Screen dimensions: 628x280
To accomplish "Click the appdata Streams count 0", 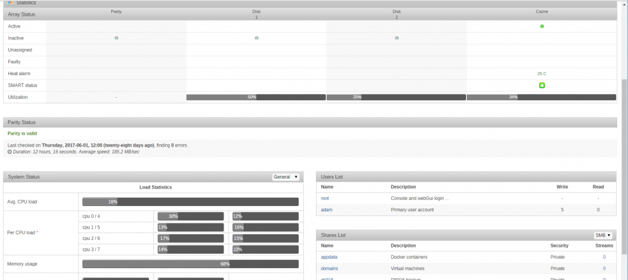I will pos(604,257).
